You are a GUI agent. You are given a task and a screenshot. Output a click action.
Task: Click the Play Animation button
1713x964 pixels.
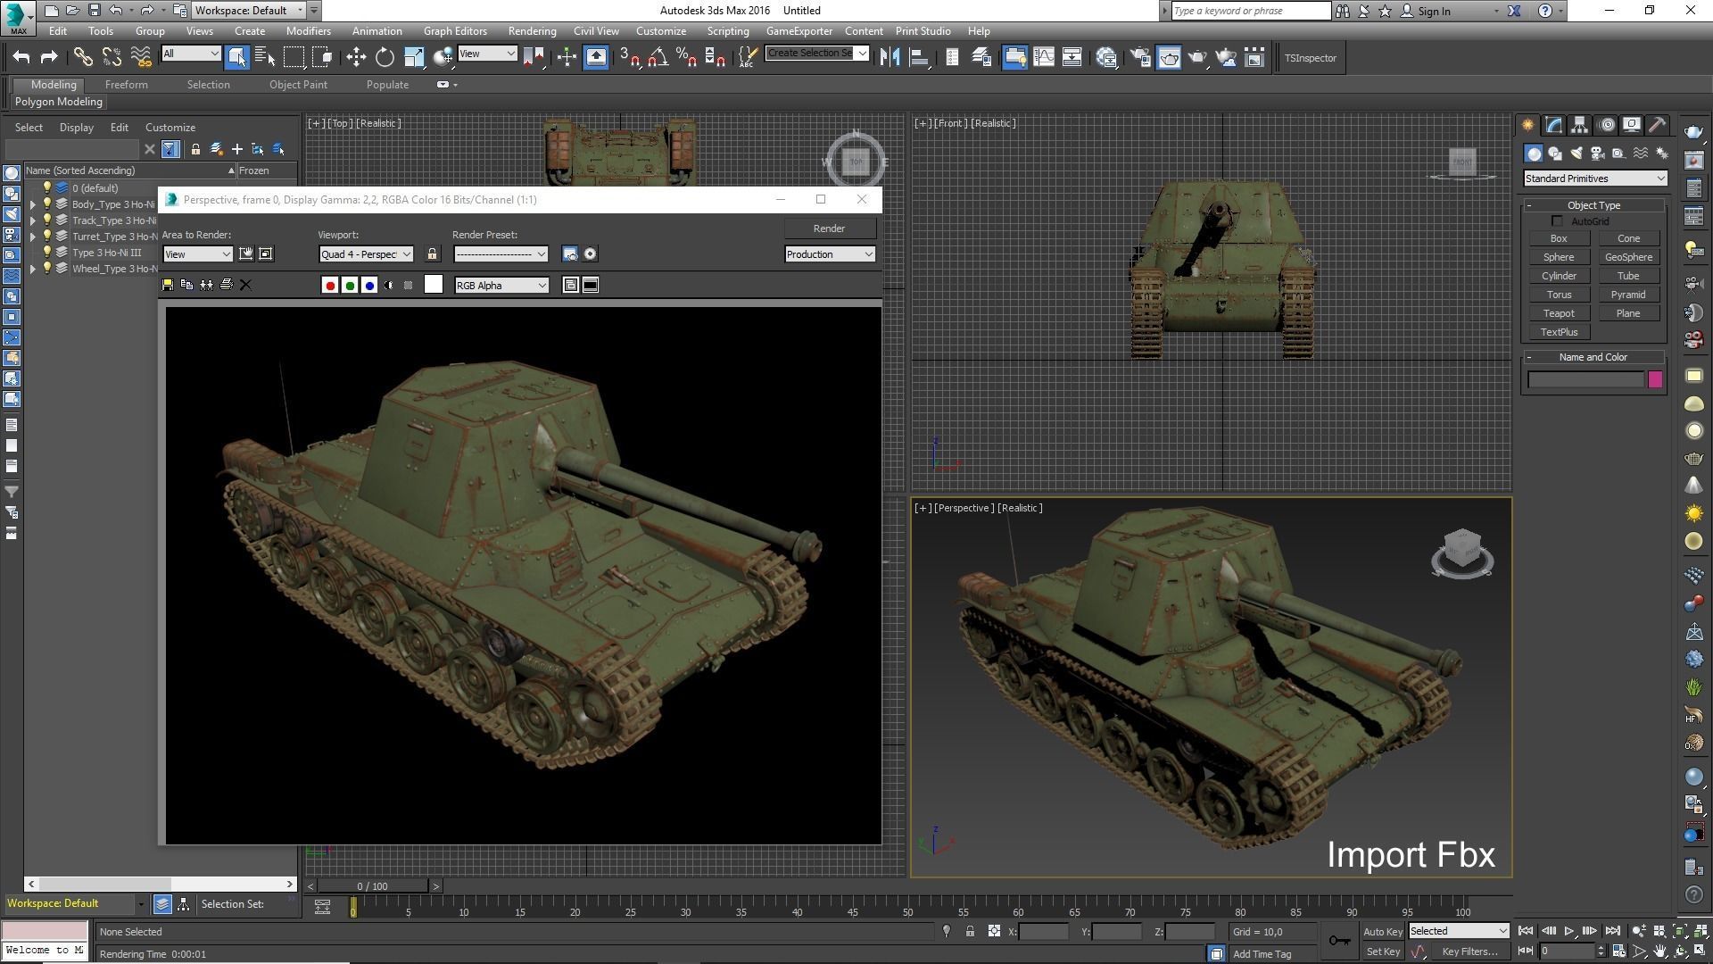pyautogui.click(x=1569, y=931)
